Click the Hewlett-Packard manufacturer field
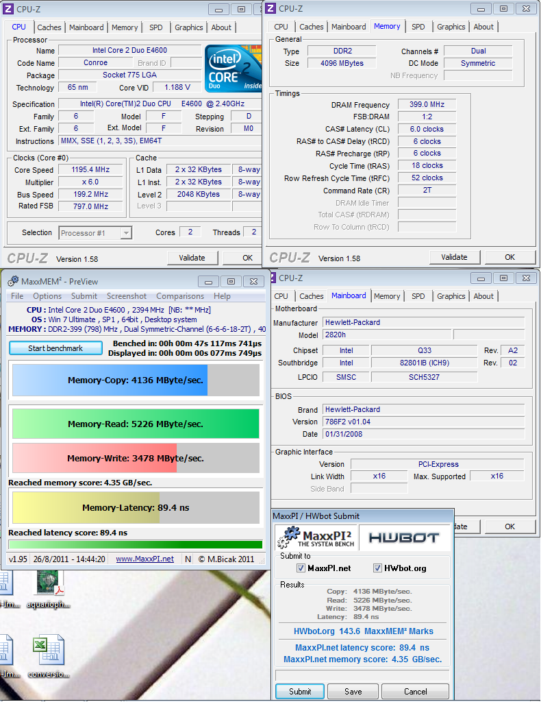Screen dimensions: 541x702 click(x=423, y=322)
